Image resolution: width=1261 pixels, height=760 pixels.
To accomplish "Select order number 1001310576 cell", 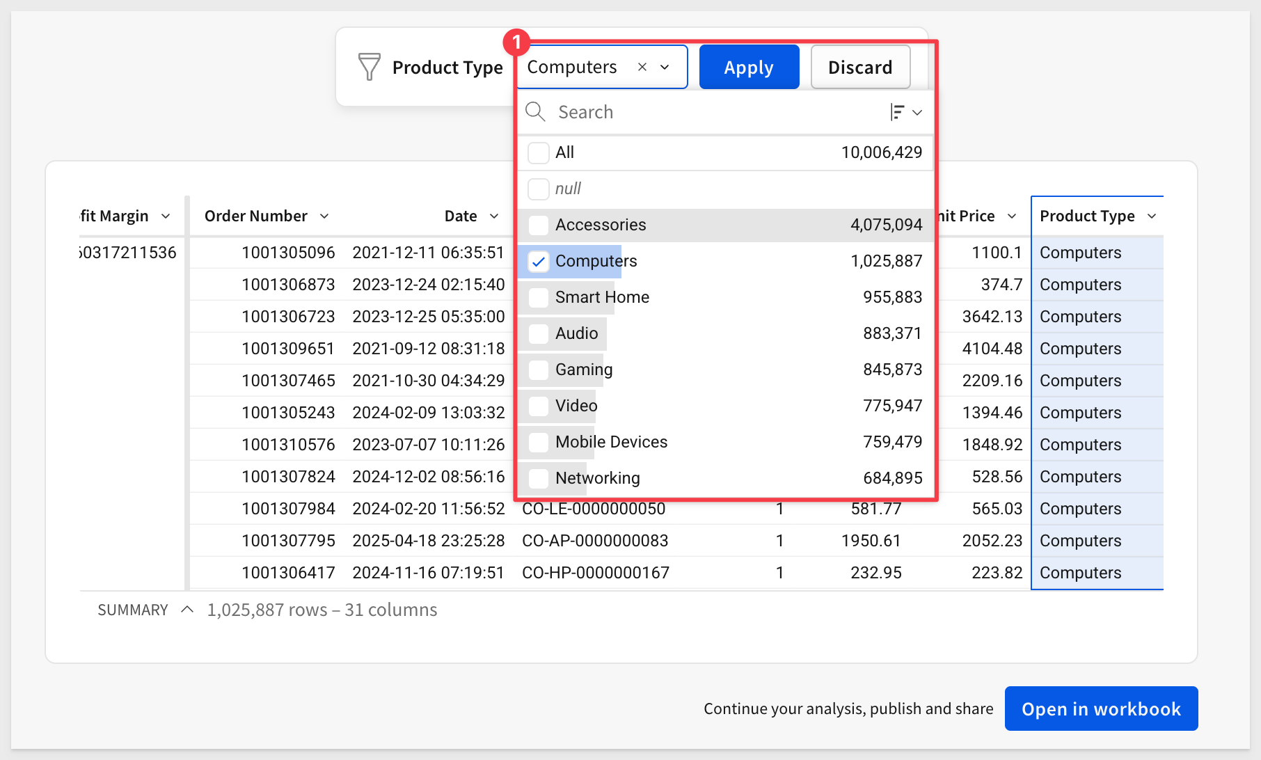I will coord(288,445).
